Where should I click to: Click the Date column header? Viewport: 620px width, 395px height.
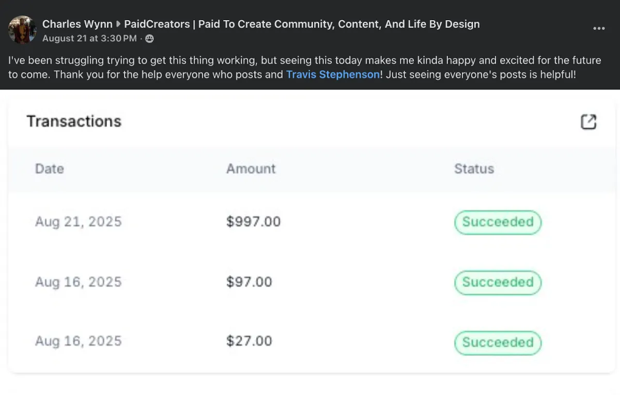point(50,169)
